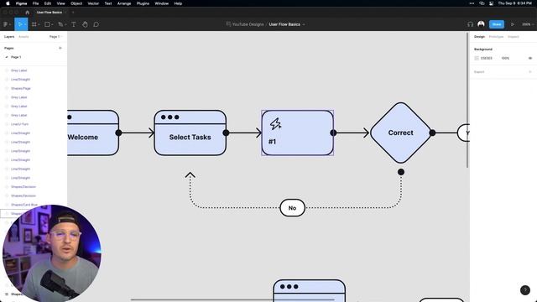Open the Edit menu
Viewport: 537px width, 302px height.
pos(48,3)
